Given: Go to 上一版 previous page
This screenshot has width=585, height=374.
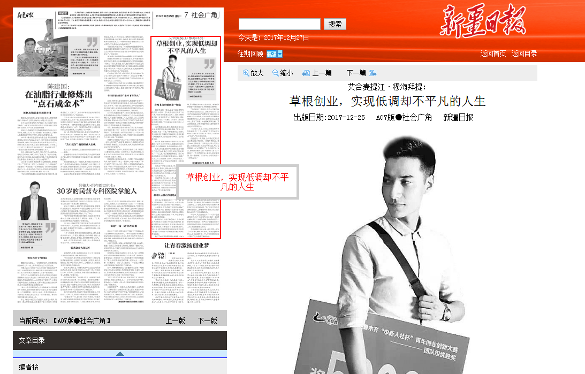Looking at the screenshot, I should pyautogui.click(x=175, y=320).
